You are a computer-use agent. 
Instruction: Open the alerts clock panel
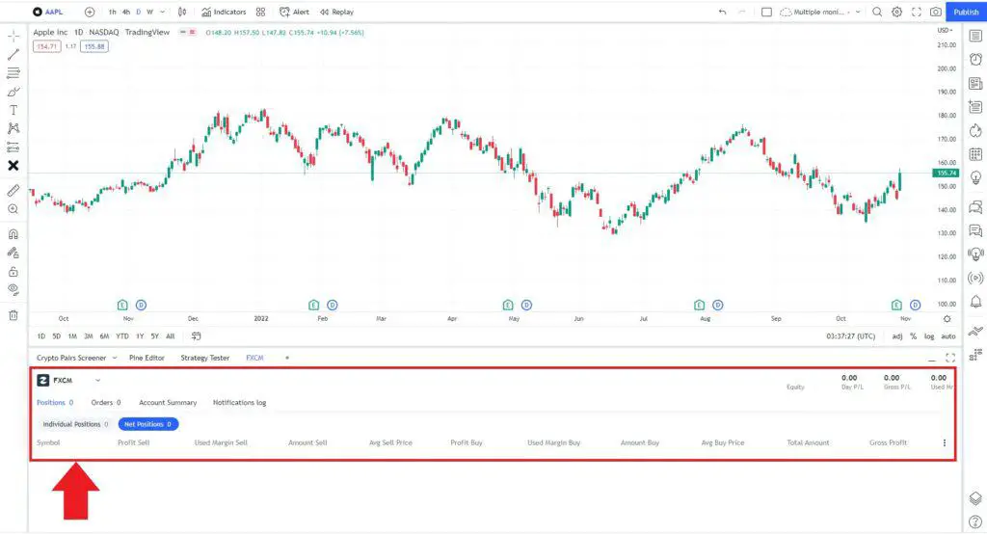tap(975, 59)
